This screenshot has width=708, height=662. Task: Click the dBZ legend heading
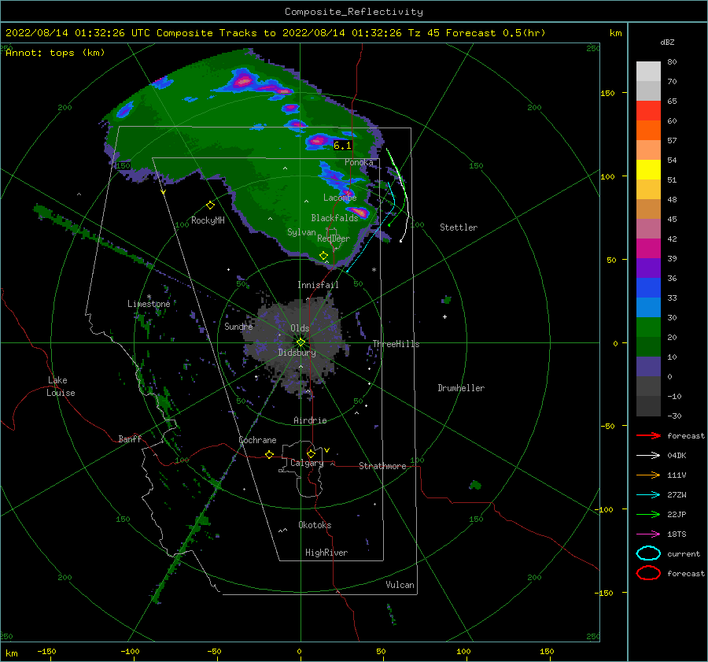click(667, 42)
